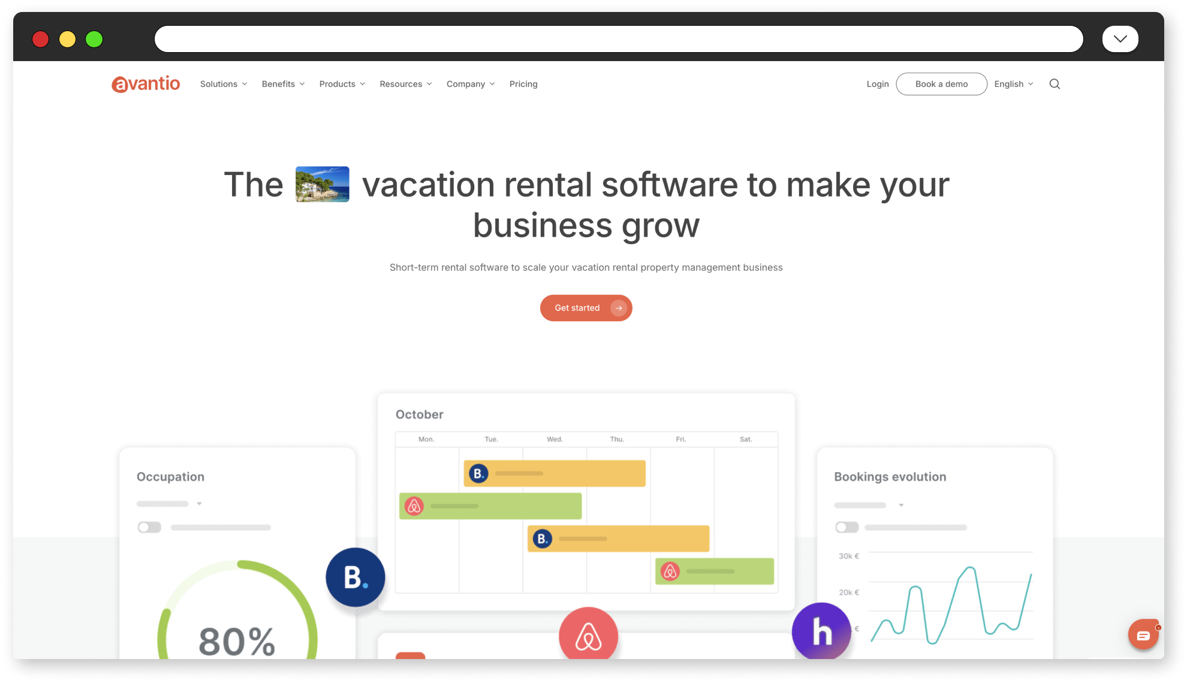Click the Get started button

click(x=586, y=308)
